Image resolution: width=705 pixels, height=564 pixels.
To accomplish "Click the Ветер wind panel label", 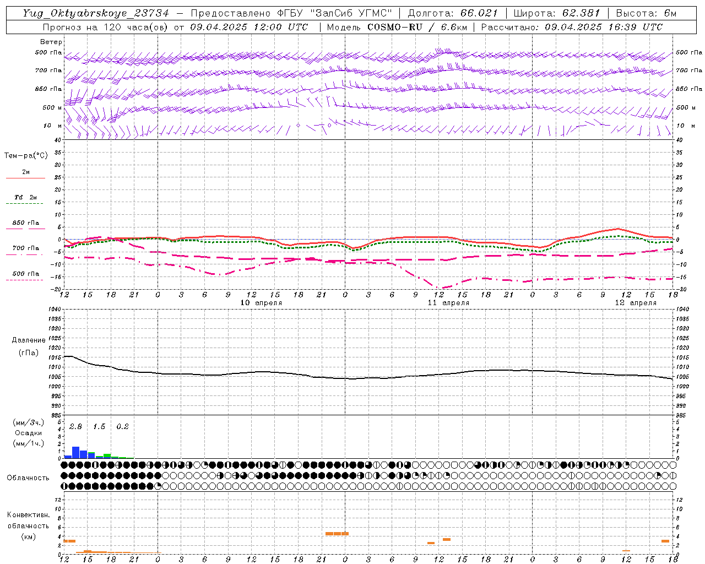I will (51, 42).
